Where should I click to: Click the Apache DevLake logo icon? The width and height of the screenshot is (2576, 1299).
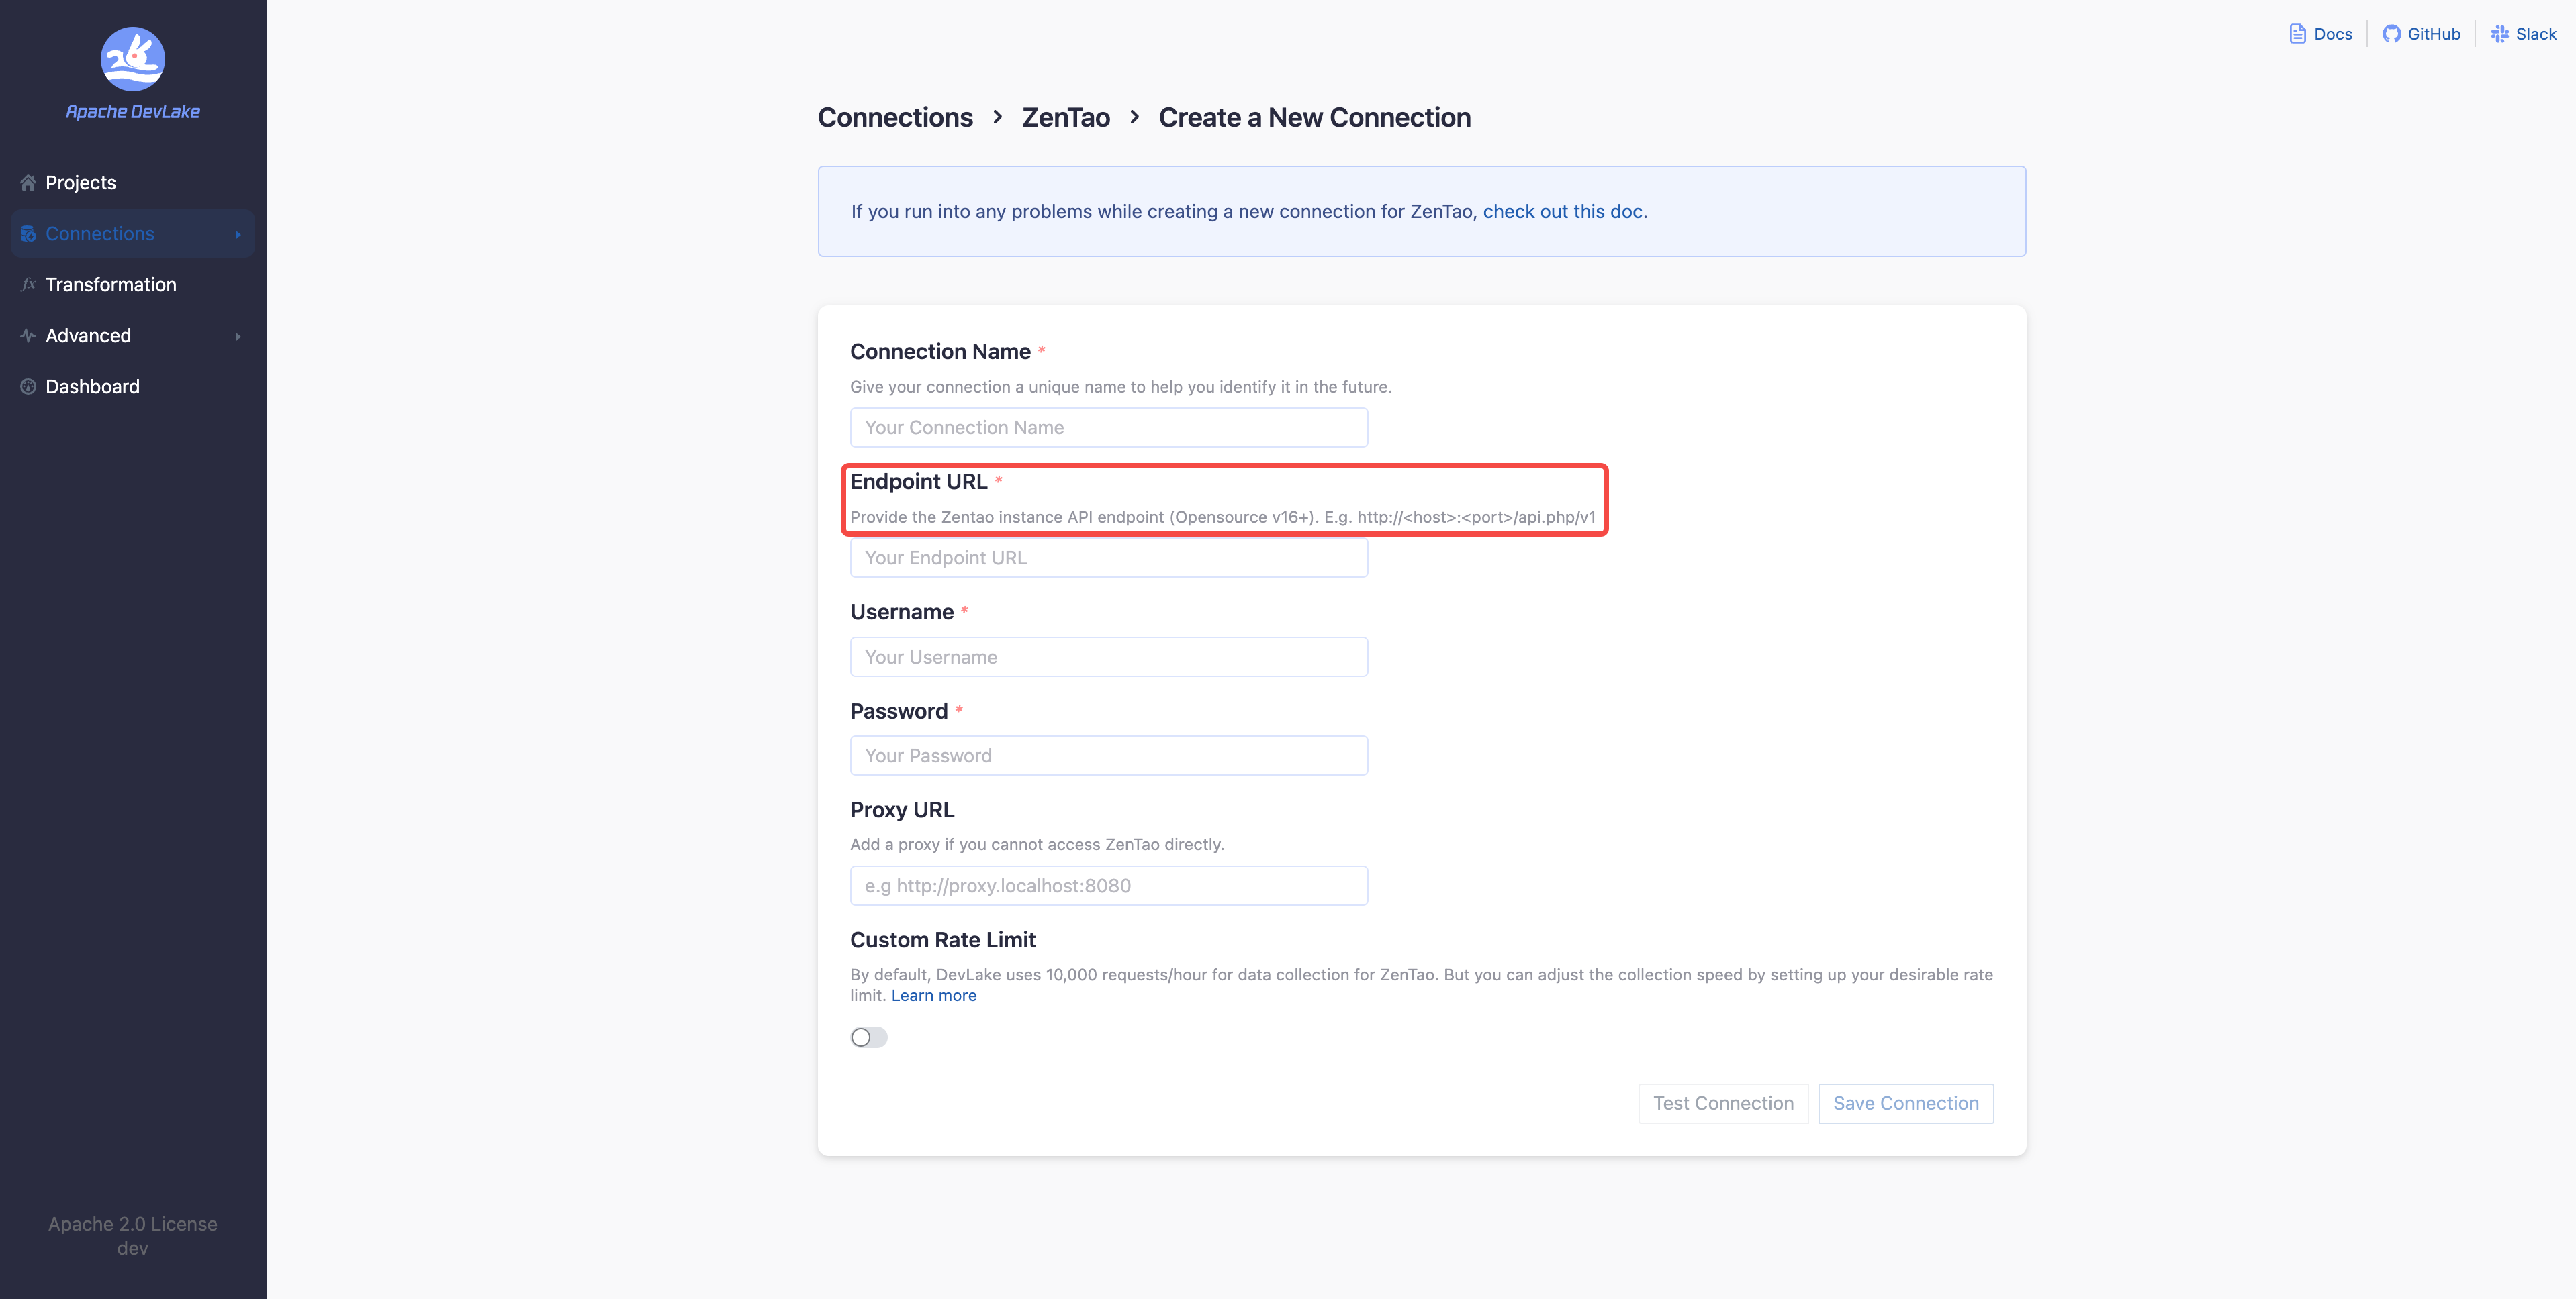pos(132,59)
